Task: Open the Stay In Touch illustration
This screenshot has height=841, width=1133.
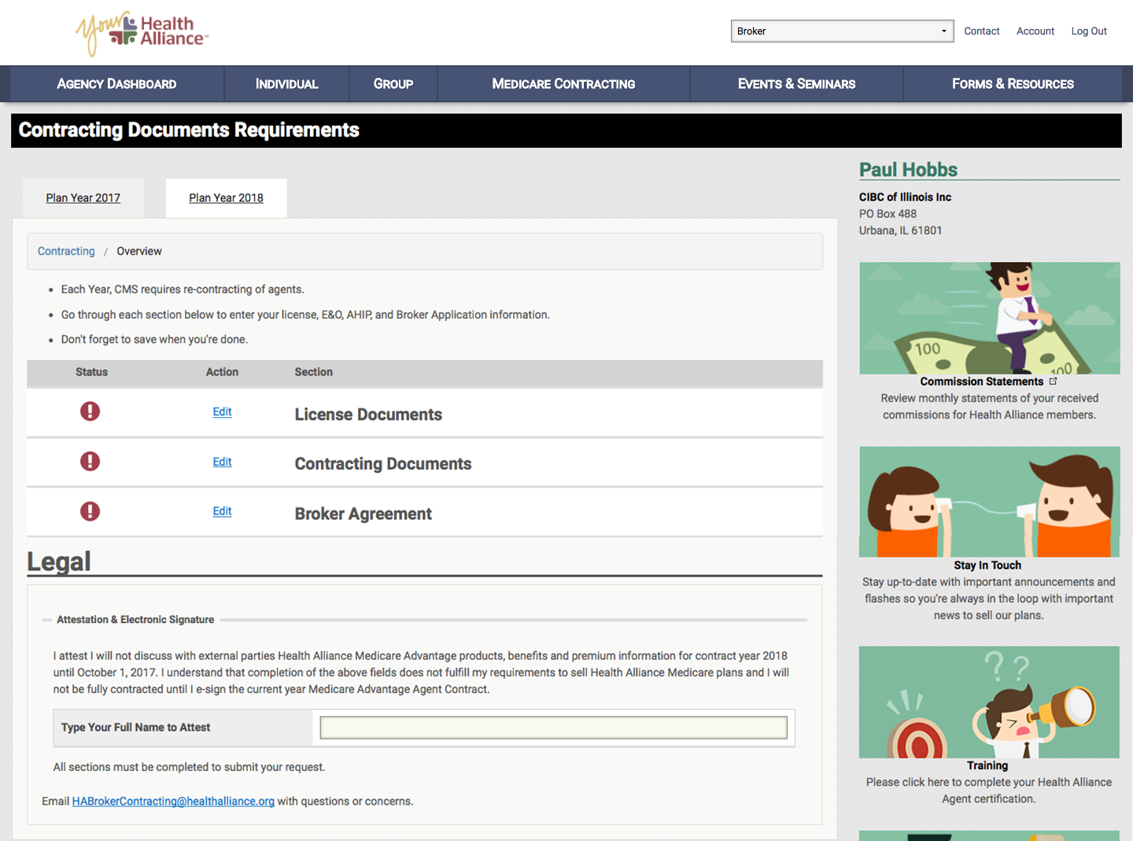Action: coord(989,502)
